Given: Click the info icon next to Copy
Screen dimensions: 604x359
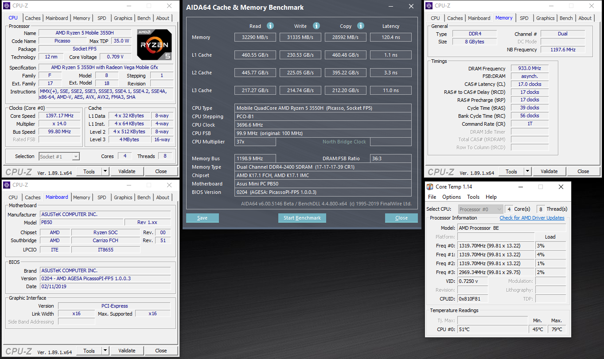Looking at the screenshot, I should point(361,26).
